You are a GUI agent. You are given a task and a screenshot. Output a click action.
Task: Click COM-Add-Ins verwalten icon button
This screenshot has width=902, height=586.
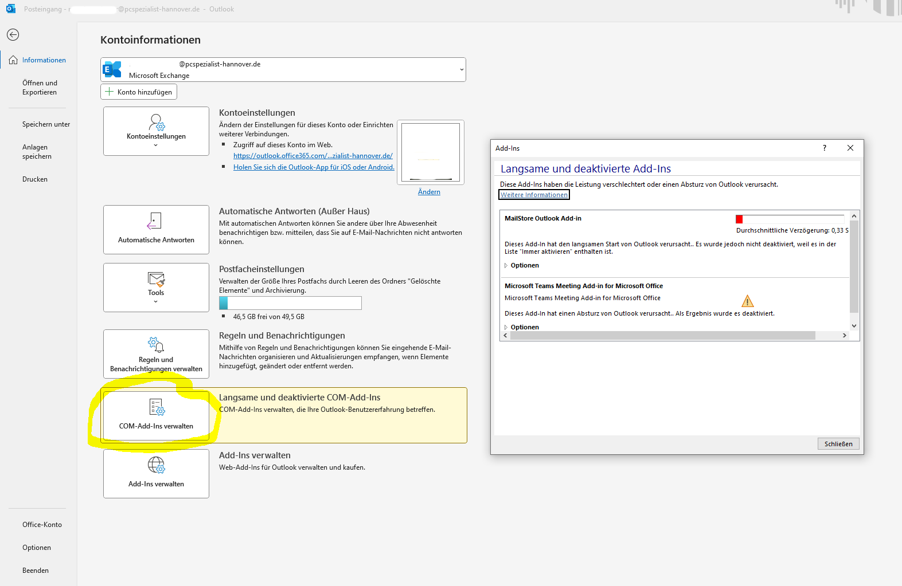156,415
